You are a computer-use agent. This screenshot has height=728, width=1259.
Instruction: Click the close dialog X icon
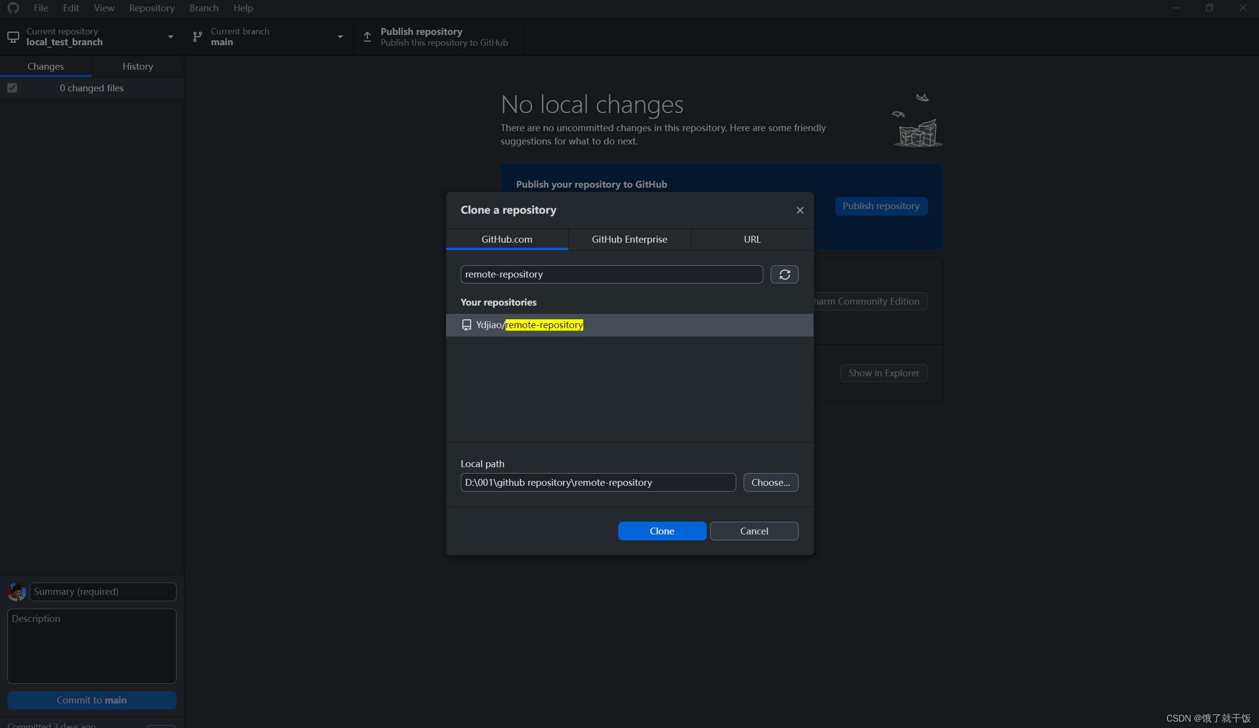(799, 210)
